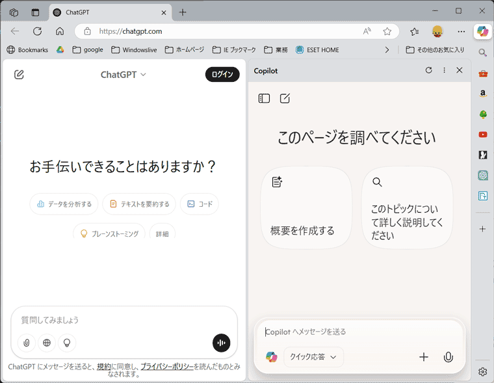Show more suggestions with 詳細

[x=162, y=233]
